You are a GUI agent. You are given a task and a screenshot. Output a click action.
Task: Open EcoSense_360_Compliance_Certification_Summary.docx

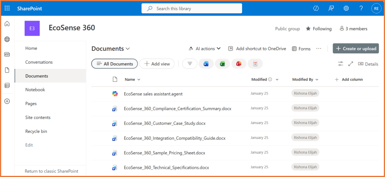178,109
